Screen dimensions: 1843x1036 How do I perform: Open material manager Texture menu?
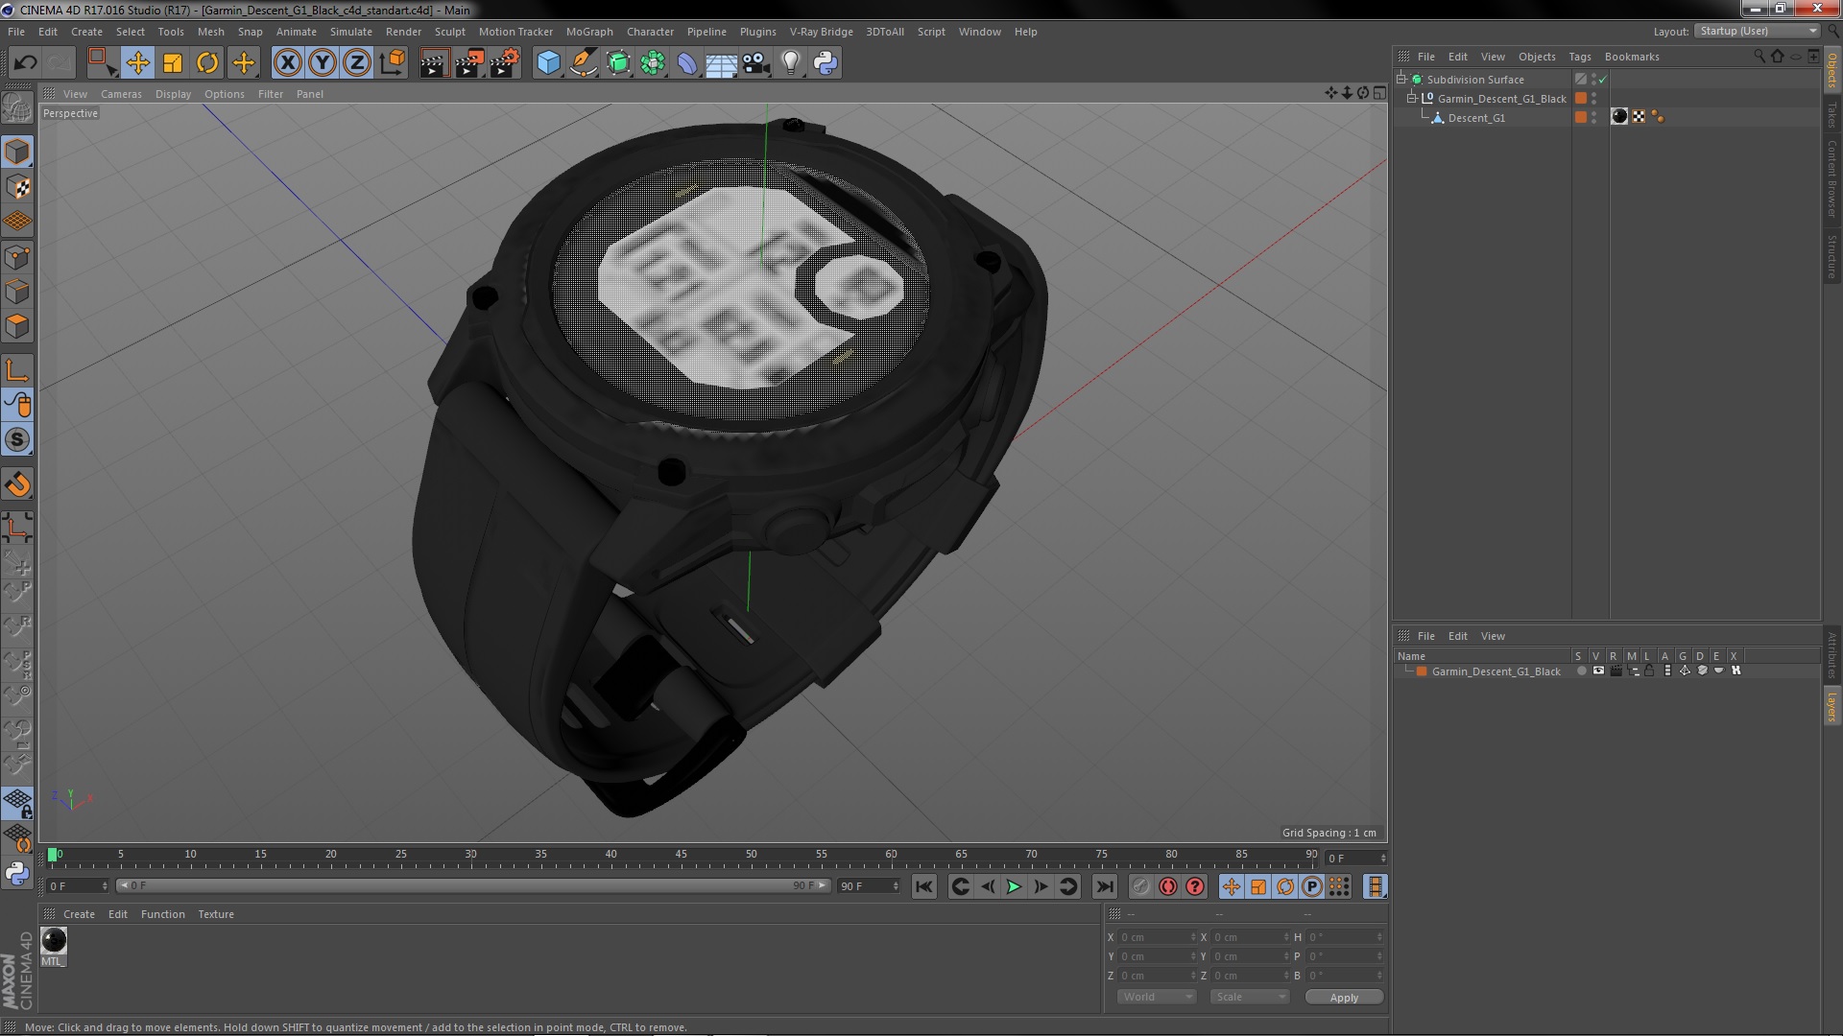point(216,914)
